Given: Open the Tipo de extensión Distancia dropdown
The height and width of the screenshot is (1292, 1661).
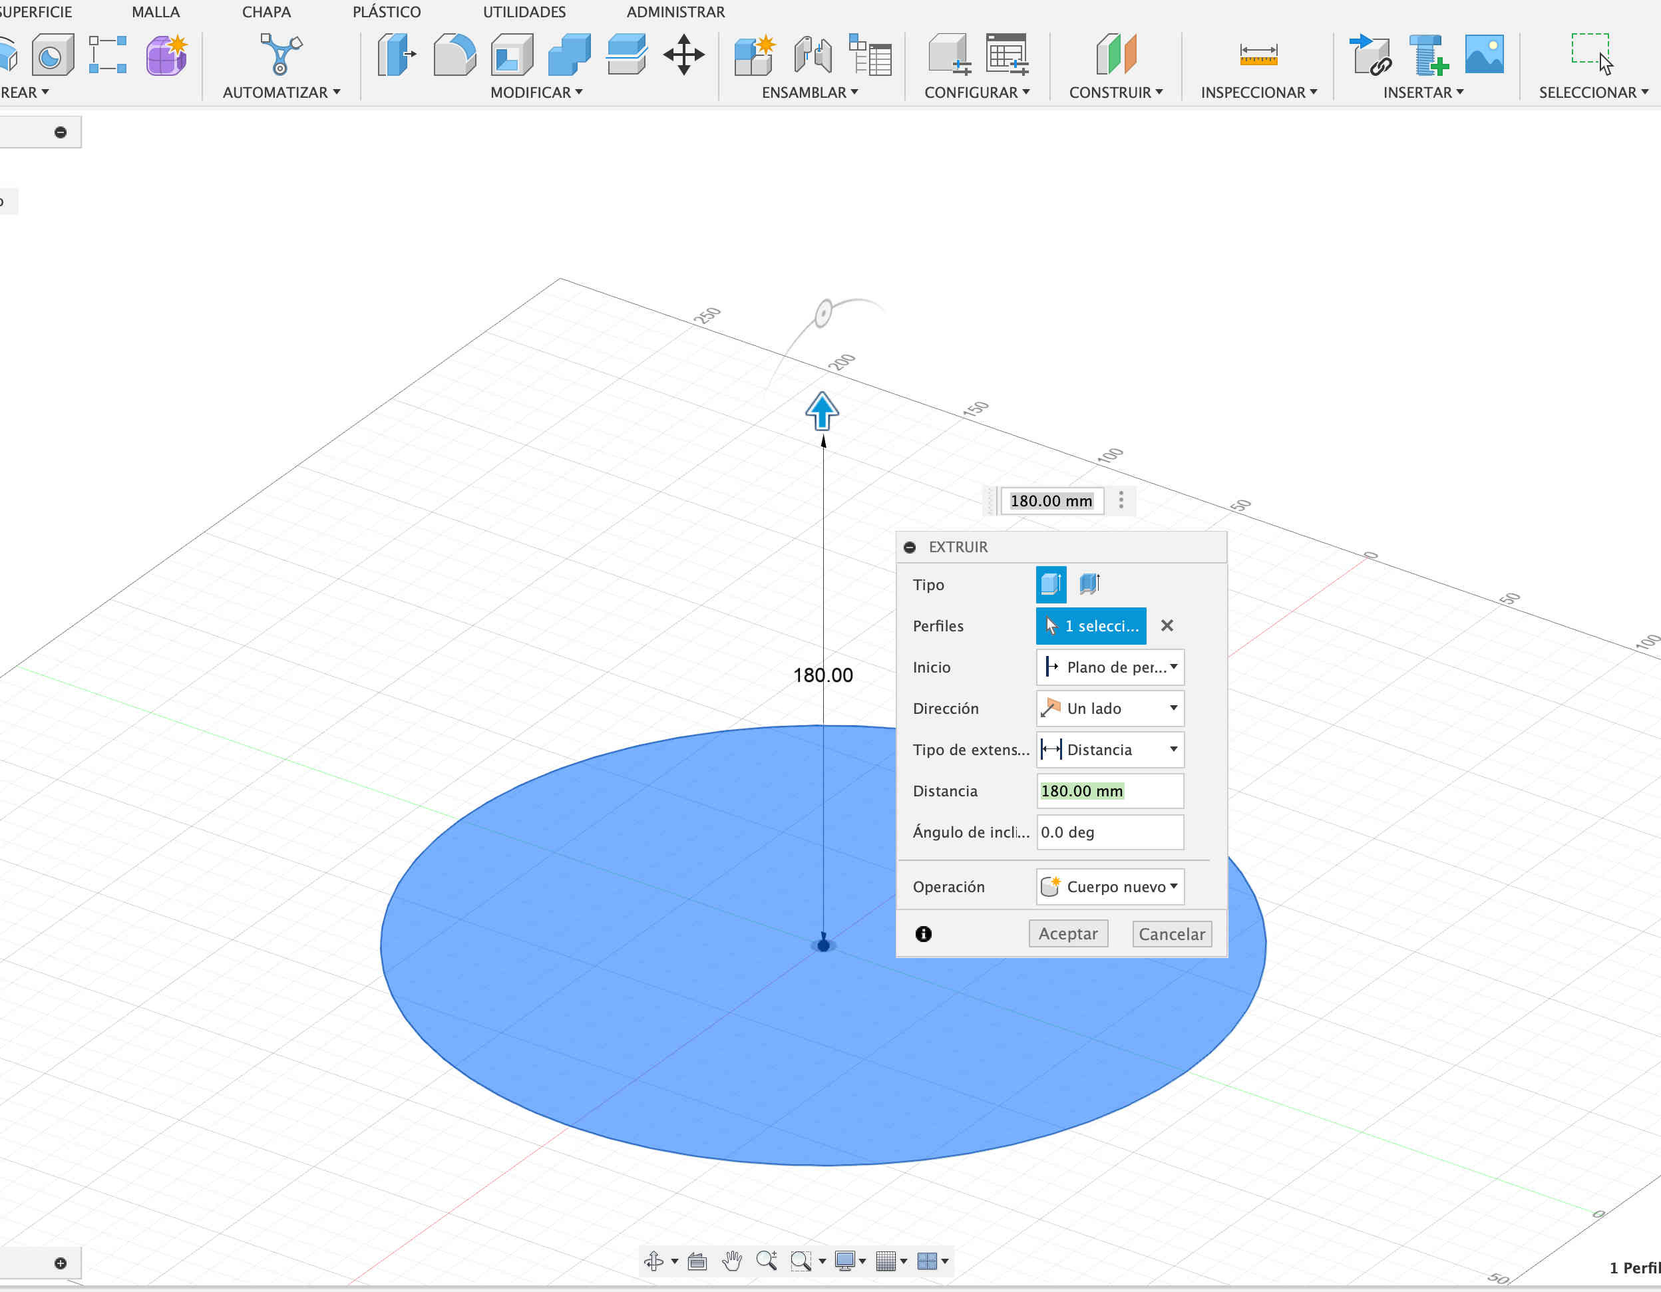Looking at the screenshot, I should click(x=1111, y=750).
